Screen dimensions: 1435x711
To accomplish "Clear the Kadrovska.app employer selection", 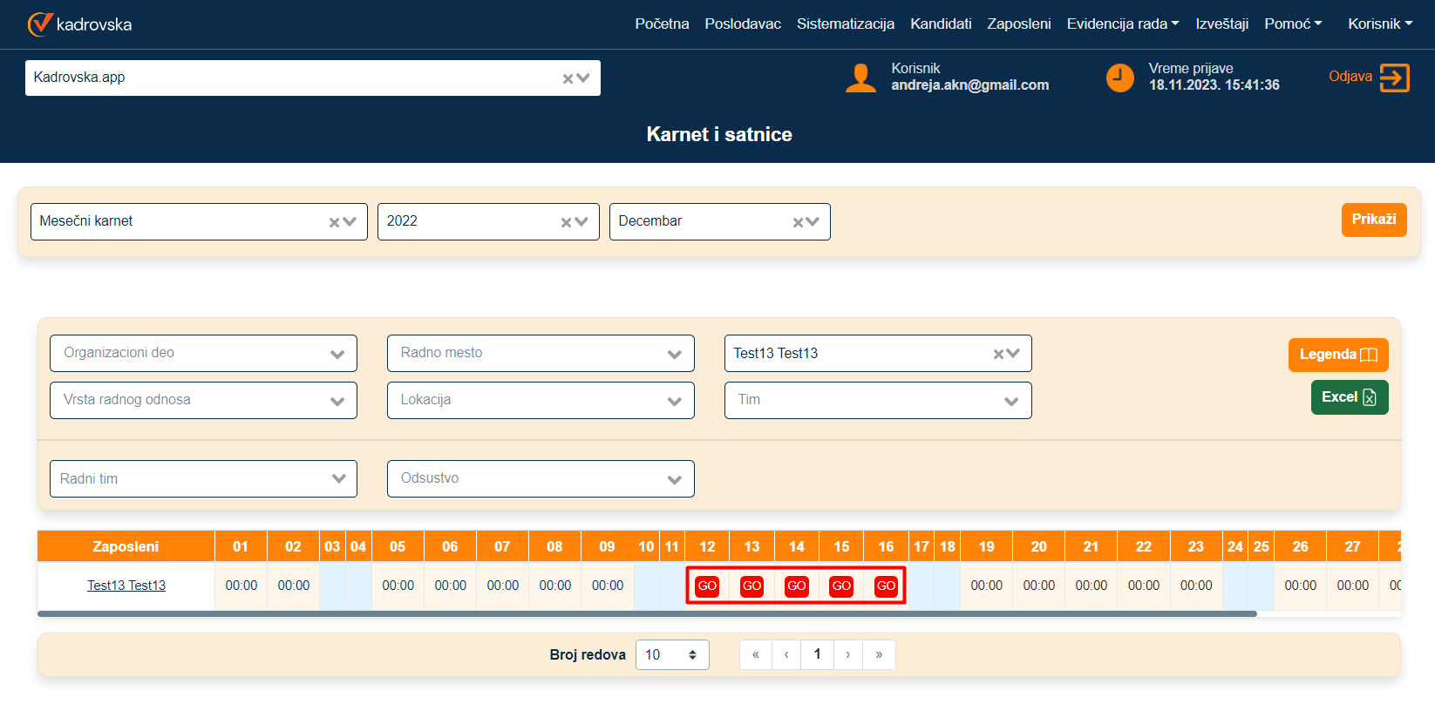I will click(x=568, y=78).
